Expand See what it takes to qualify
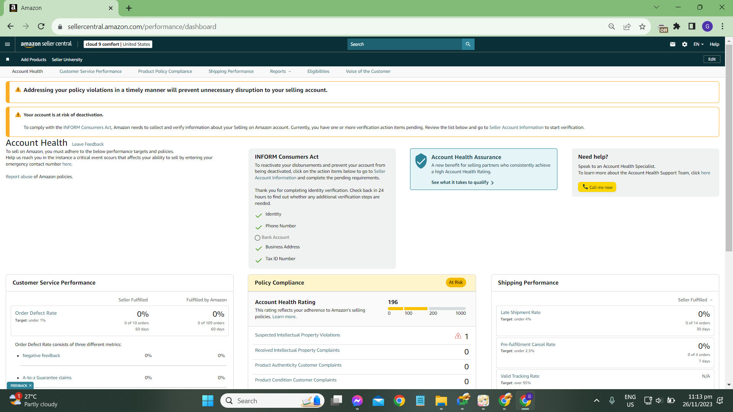This screenshot has height=412, width=733. (x=463, y=182)
